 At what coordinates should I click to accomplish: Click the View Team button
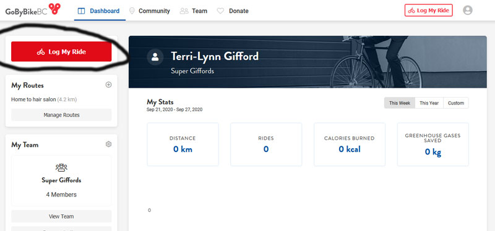[61, 217]
